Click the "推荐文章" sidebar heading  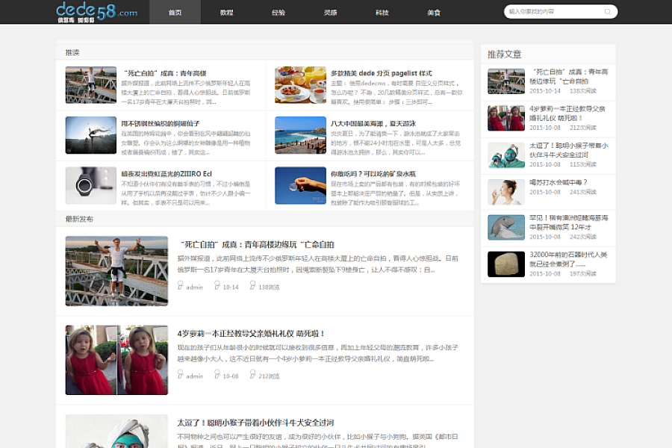505,55
